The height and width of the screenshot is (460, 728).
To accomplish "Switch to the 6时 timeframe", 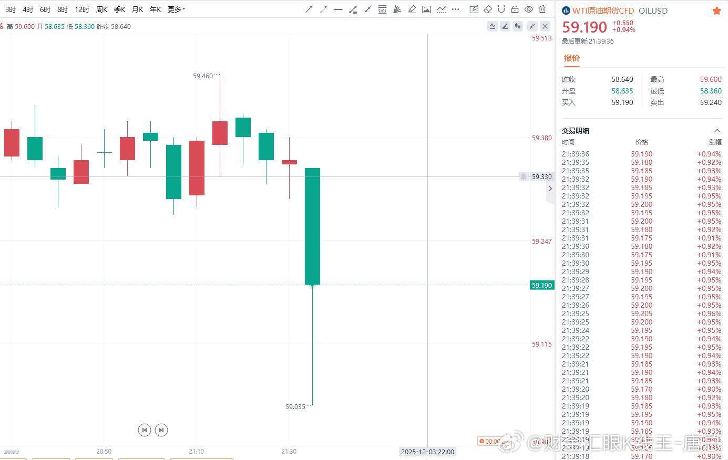I will click(x=45, y=9).
